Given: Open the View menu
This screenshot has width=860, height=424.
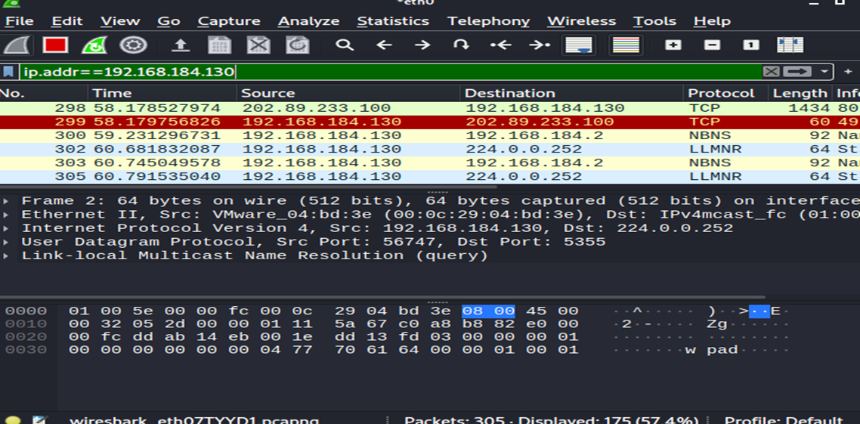Looking at the screenshot, I should point(120,21).
